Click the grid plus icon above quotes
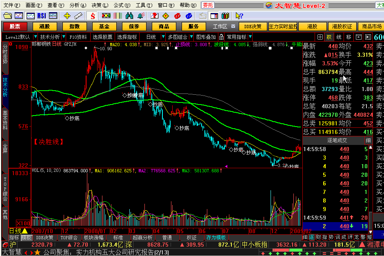The image size is (384, 256). click(x=320, y=37)
